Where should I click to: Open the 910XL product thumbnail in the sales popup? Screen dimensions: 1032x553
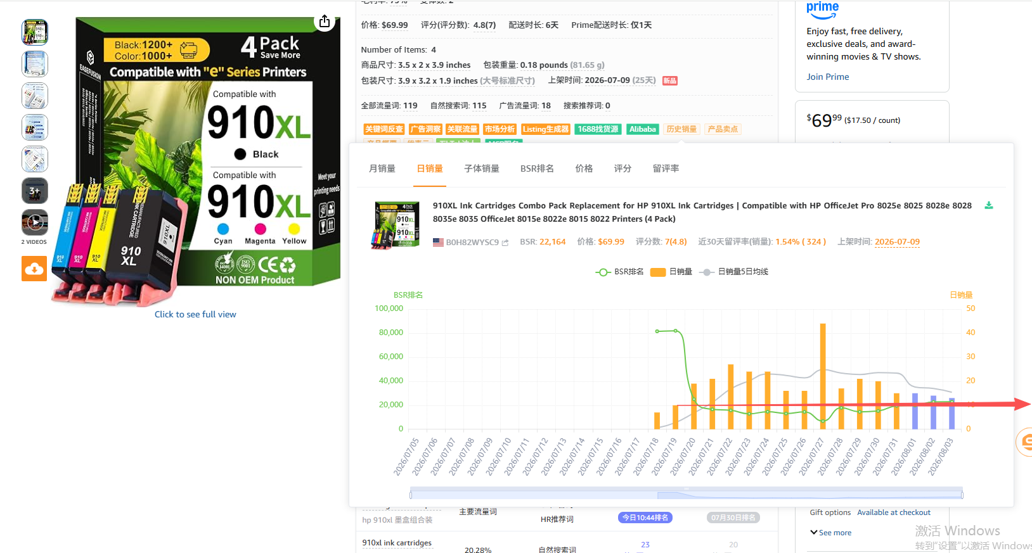395,225
